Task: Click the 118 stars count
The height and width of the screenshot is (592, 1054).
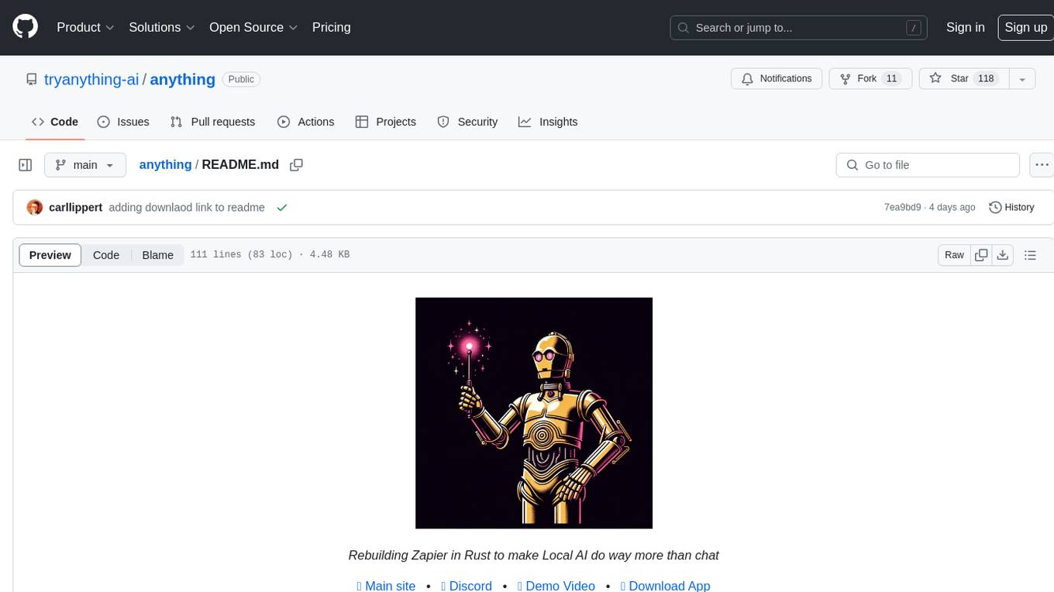Action: point(986,78)
